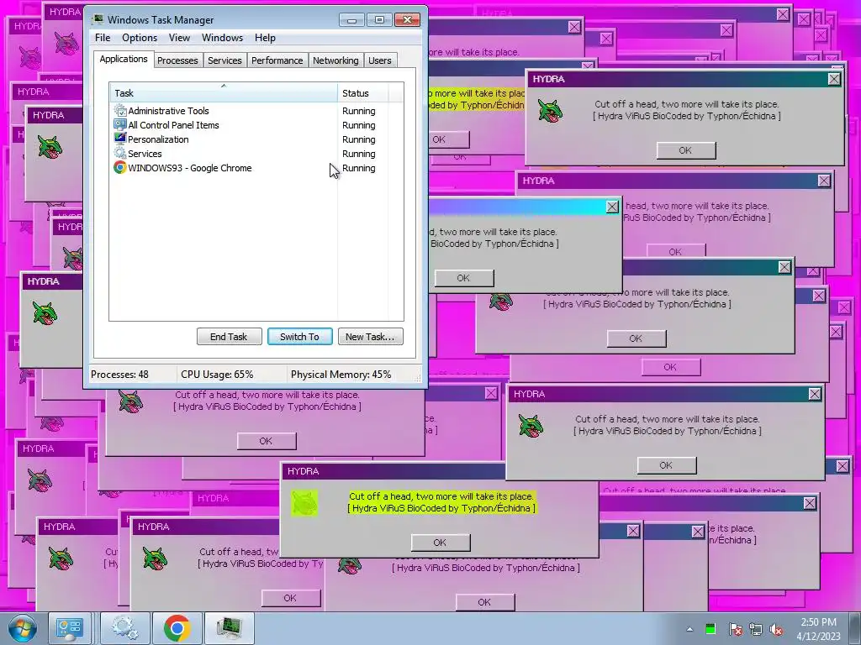Switch to the Users tab
861x645 pixels.
(x=380, y=60)
